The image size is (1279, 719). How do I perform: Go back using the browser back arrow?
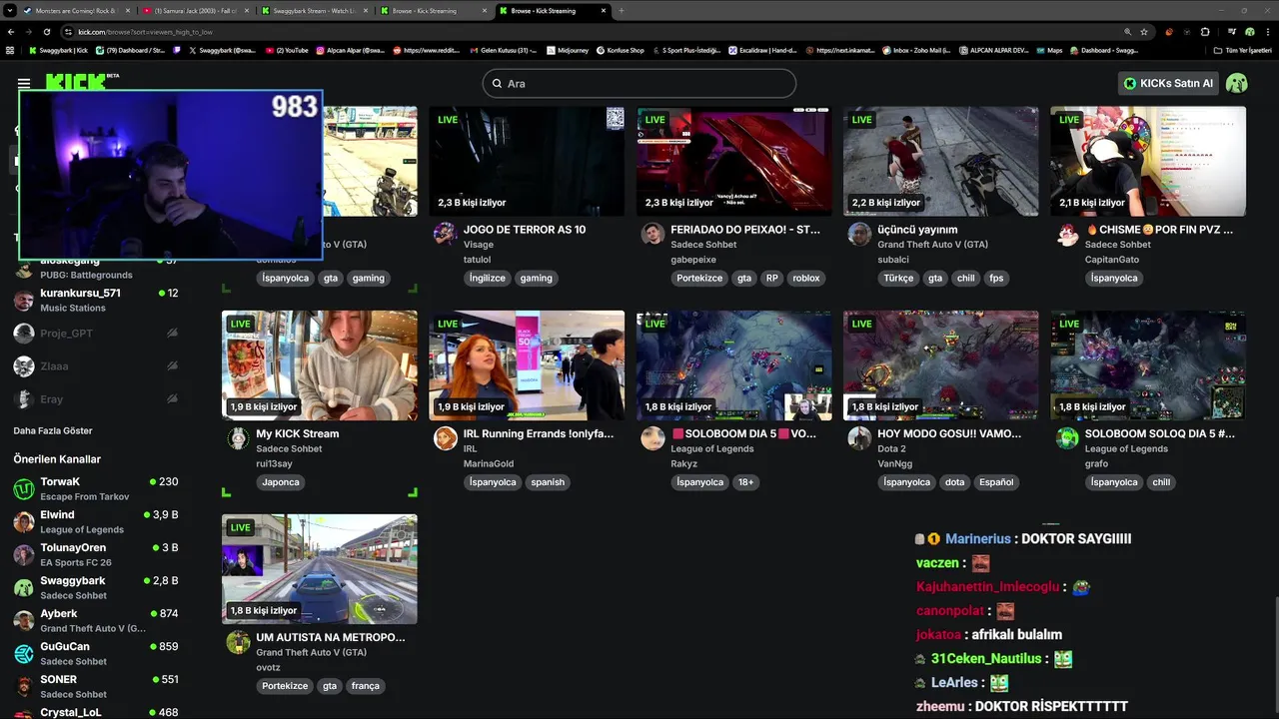point(10,31)
